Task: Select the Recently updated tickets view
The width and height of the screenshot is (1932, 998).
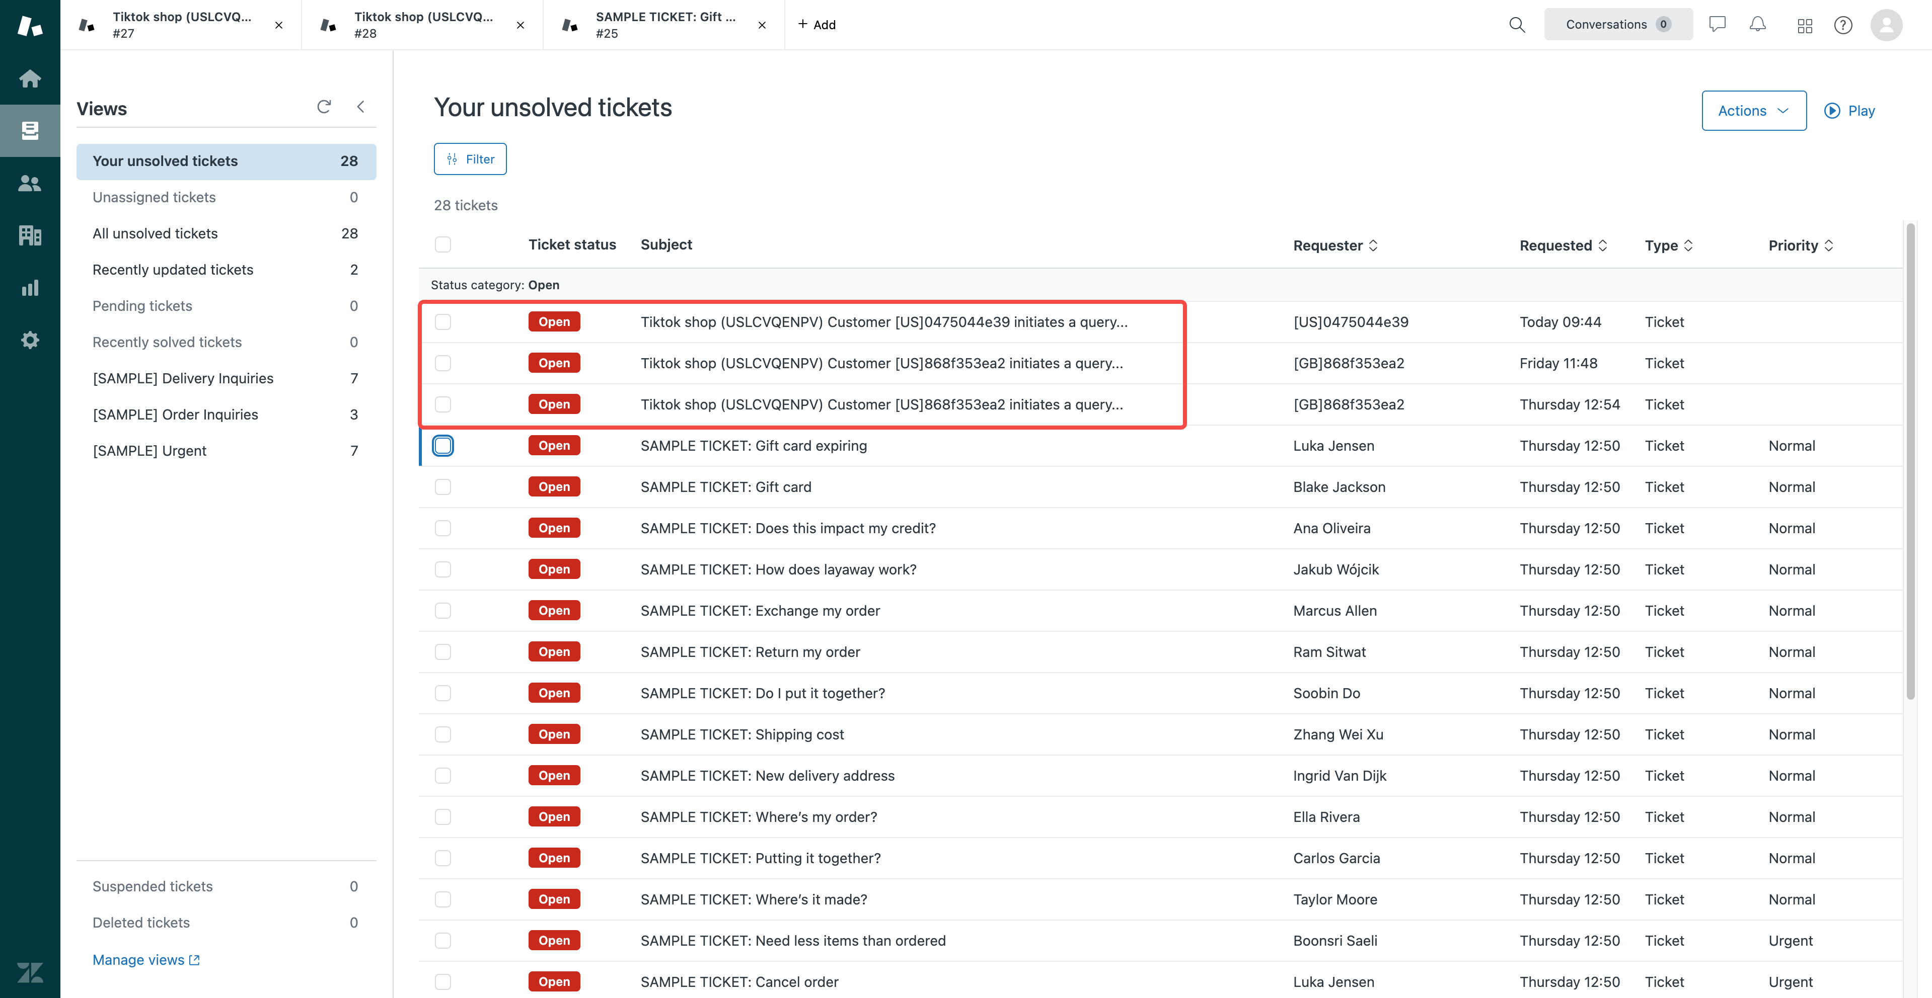Action: (173, 270)
